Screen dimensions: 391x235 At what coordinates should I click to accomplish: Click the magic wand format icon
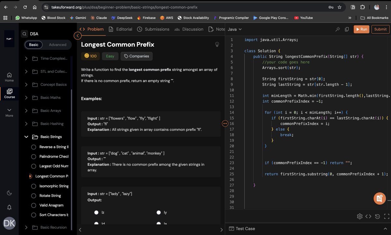(338, 29)
